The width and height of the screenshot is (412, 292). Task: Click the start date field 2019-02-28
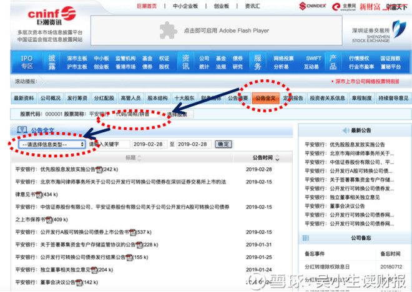coord(149,144)
